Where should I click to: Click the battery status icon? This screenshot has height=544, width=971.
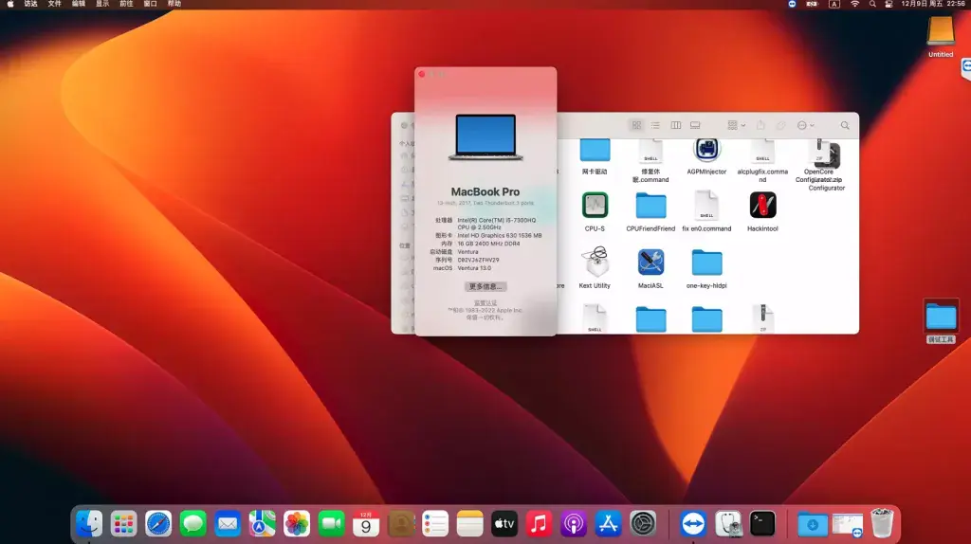point(812,4)
